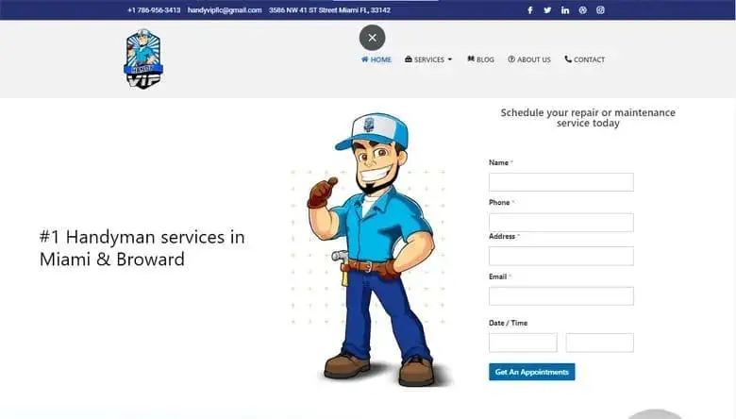
Task: Open the Blog page
Action: tap(480, 59)
